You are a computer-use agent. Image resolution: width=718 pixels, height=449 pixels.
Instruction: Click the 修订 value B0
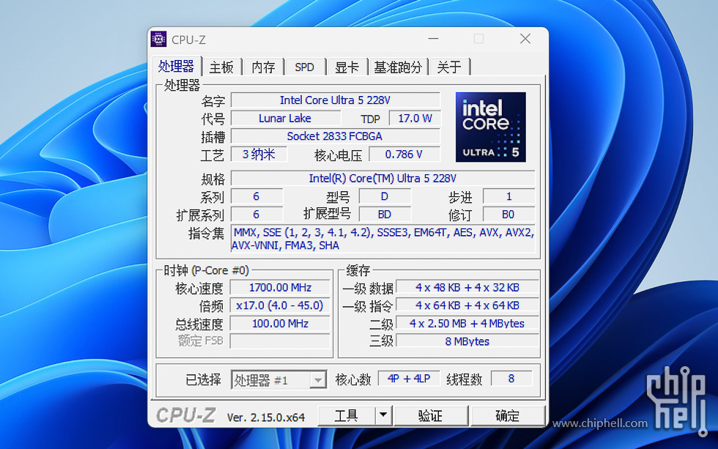click(x=508, y=214)
